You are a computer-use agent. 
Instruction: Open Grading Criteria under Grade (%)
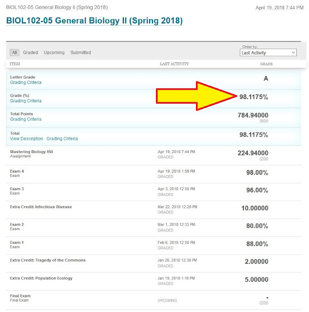point(26,101)
